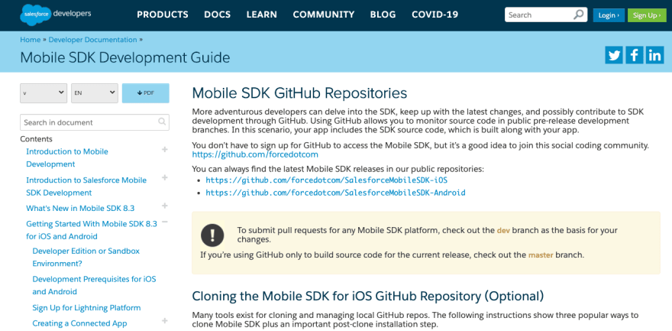Open the version dropdown
This screenshot has width=672, height=331.
(x=44, y=93)
